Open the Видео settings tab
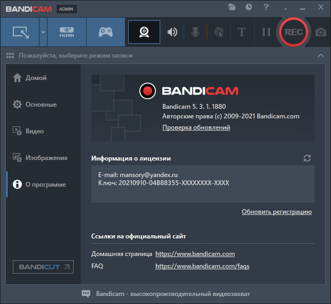 click(x=35, y=131)
